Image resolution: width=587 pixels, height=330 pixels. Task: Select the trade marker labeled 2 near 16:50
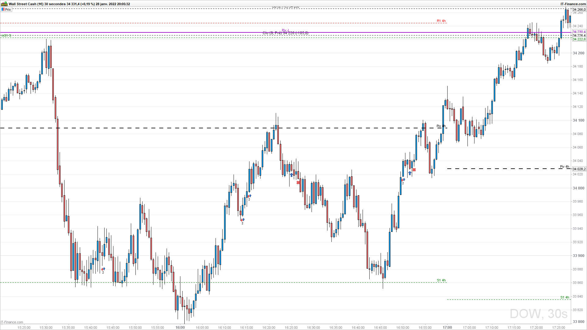tap(403, 180)
